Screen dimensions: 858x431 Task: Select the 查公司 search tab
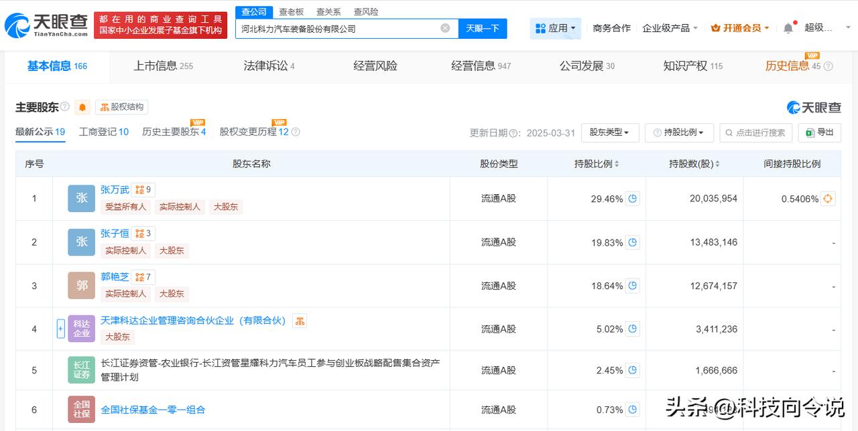(x=253, y=11)
